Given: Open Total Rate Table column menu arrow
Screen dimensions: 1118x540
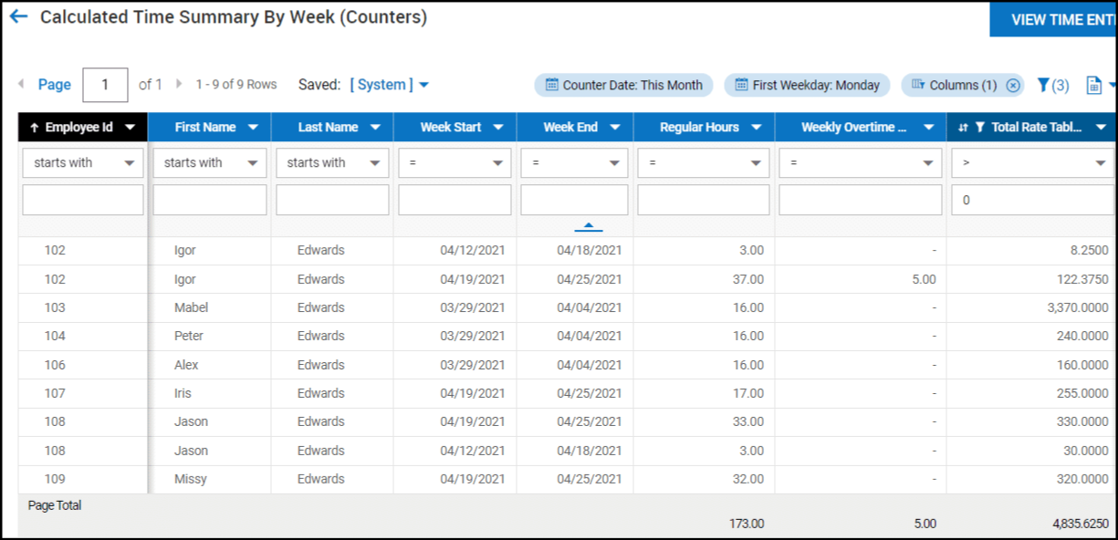Looking at the screenshot, I should tap(1101, 128).
